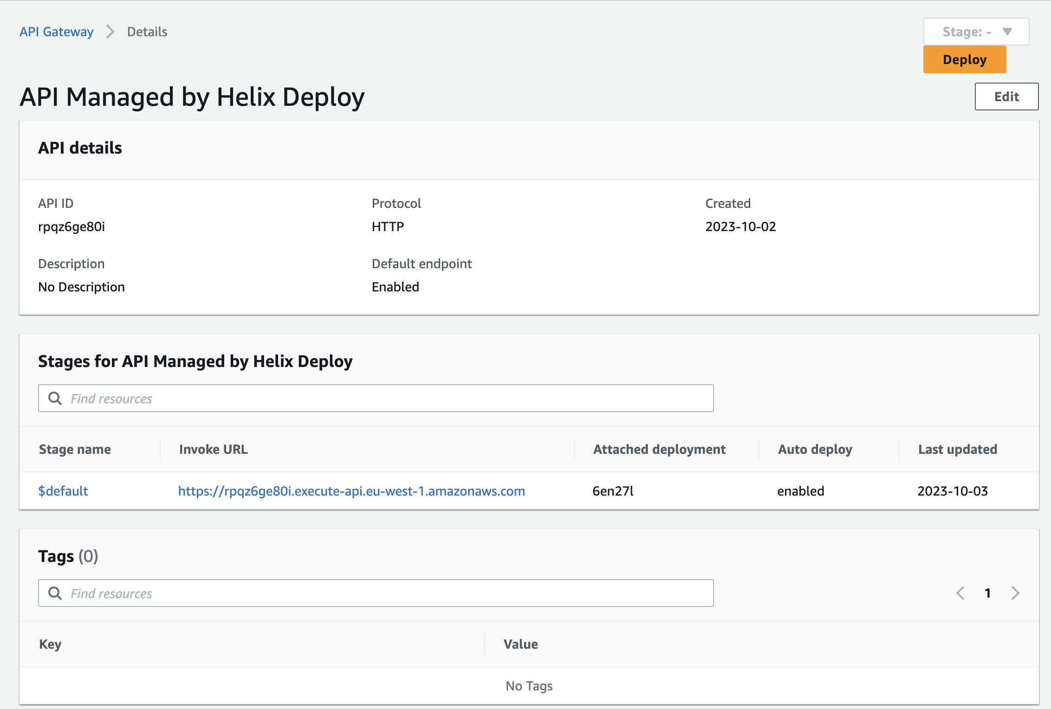Open the API Gateway breadcrumb link

[57, 32]
